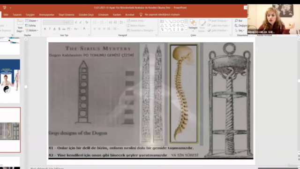
Task: Click the Decrease List Level icon
Action: pyautogui.click(x=111, y=23)
